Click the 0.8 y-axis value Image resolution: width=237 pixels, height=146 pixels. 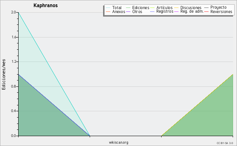pyautogui.click(x=13, y=86)
